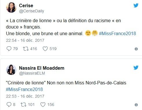Open info icon on Nassira's tweet
This screenshot has height=110, width=142.
[136, 105]
